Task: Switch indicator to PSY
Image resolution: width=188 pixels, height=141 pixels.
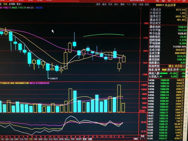Action: pos(73,139)
